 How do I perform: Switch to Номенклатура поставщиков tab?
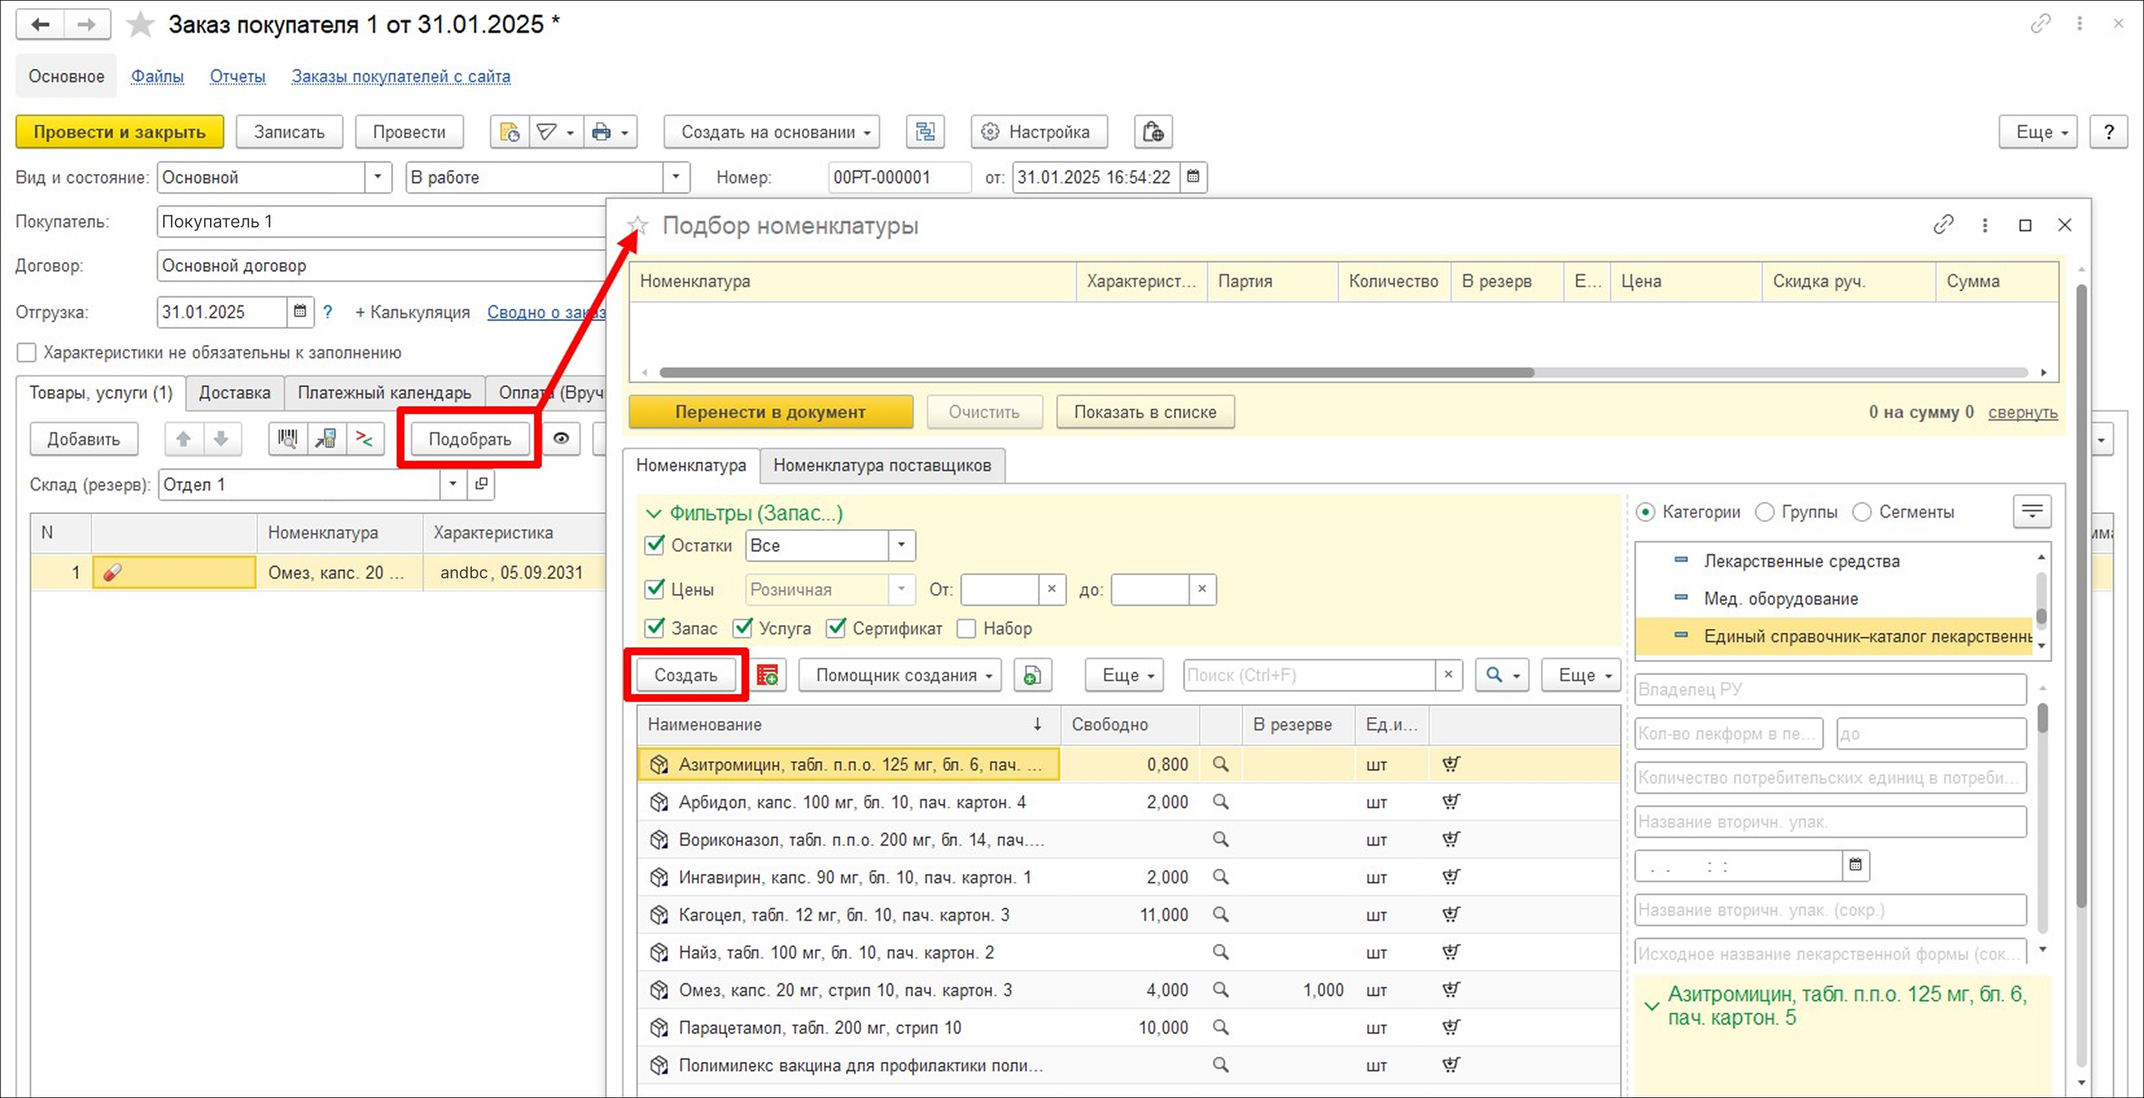click(881, 465)
